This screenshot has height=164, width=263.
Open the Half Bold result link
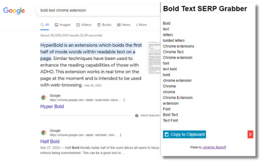pos(50,141)
